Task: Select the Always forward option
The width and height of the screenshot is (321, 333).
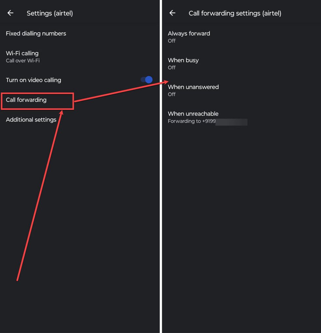Action: pyautogui.click(x=189, y=33)
